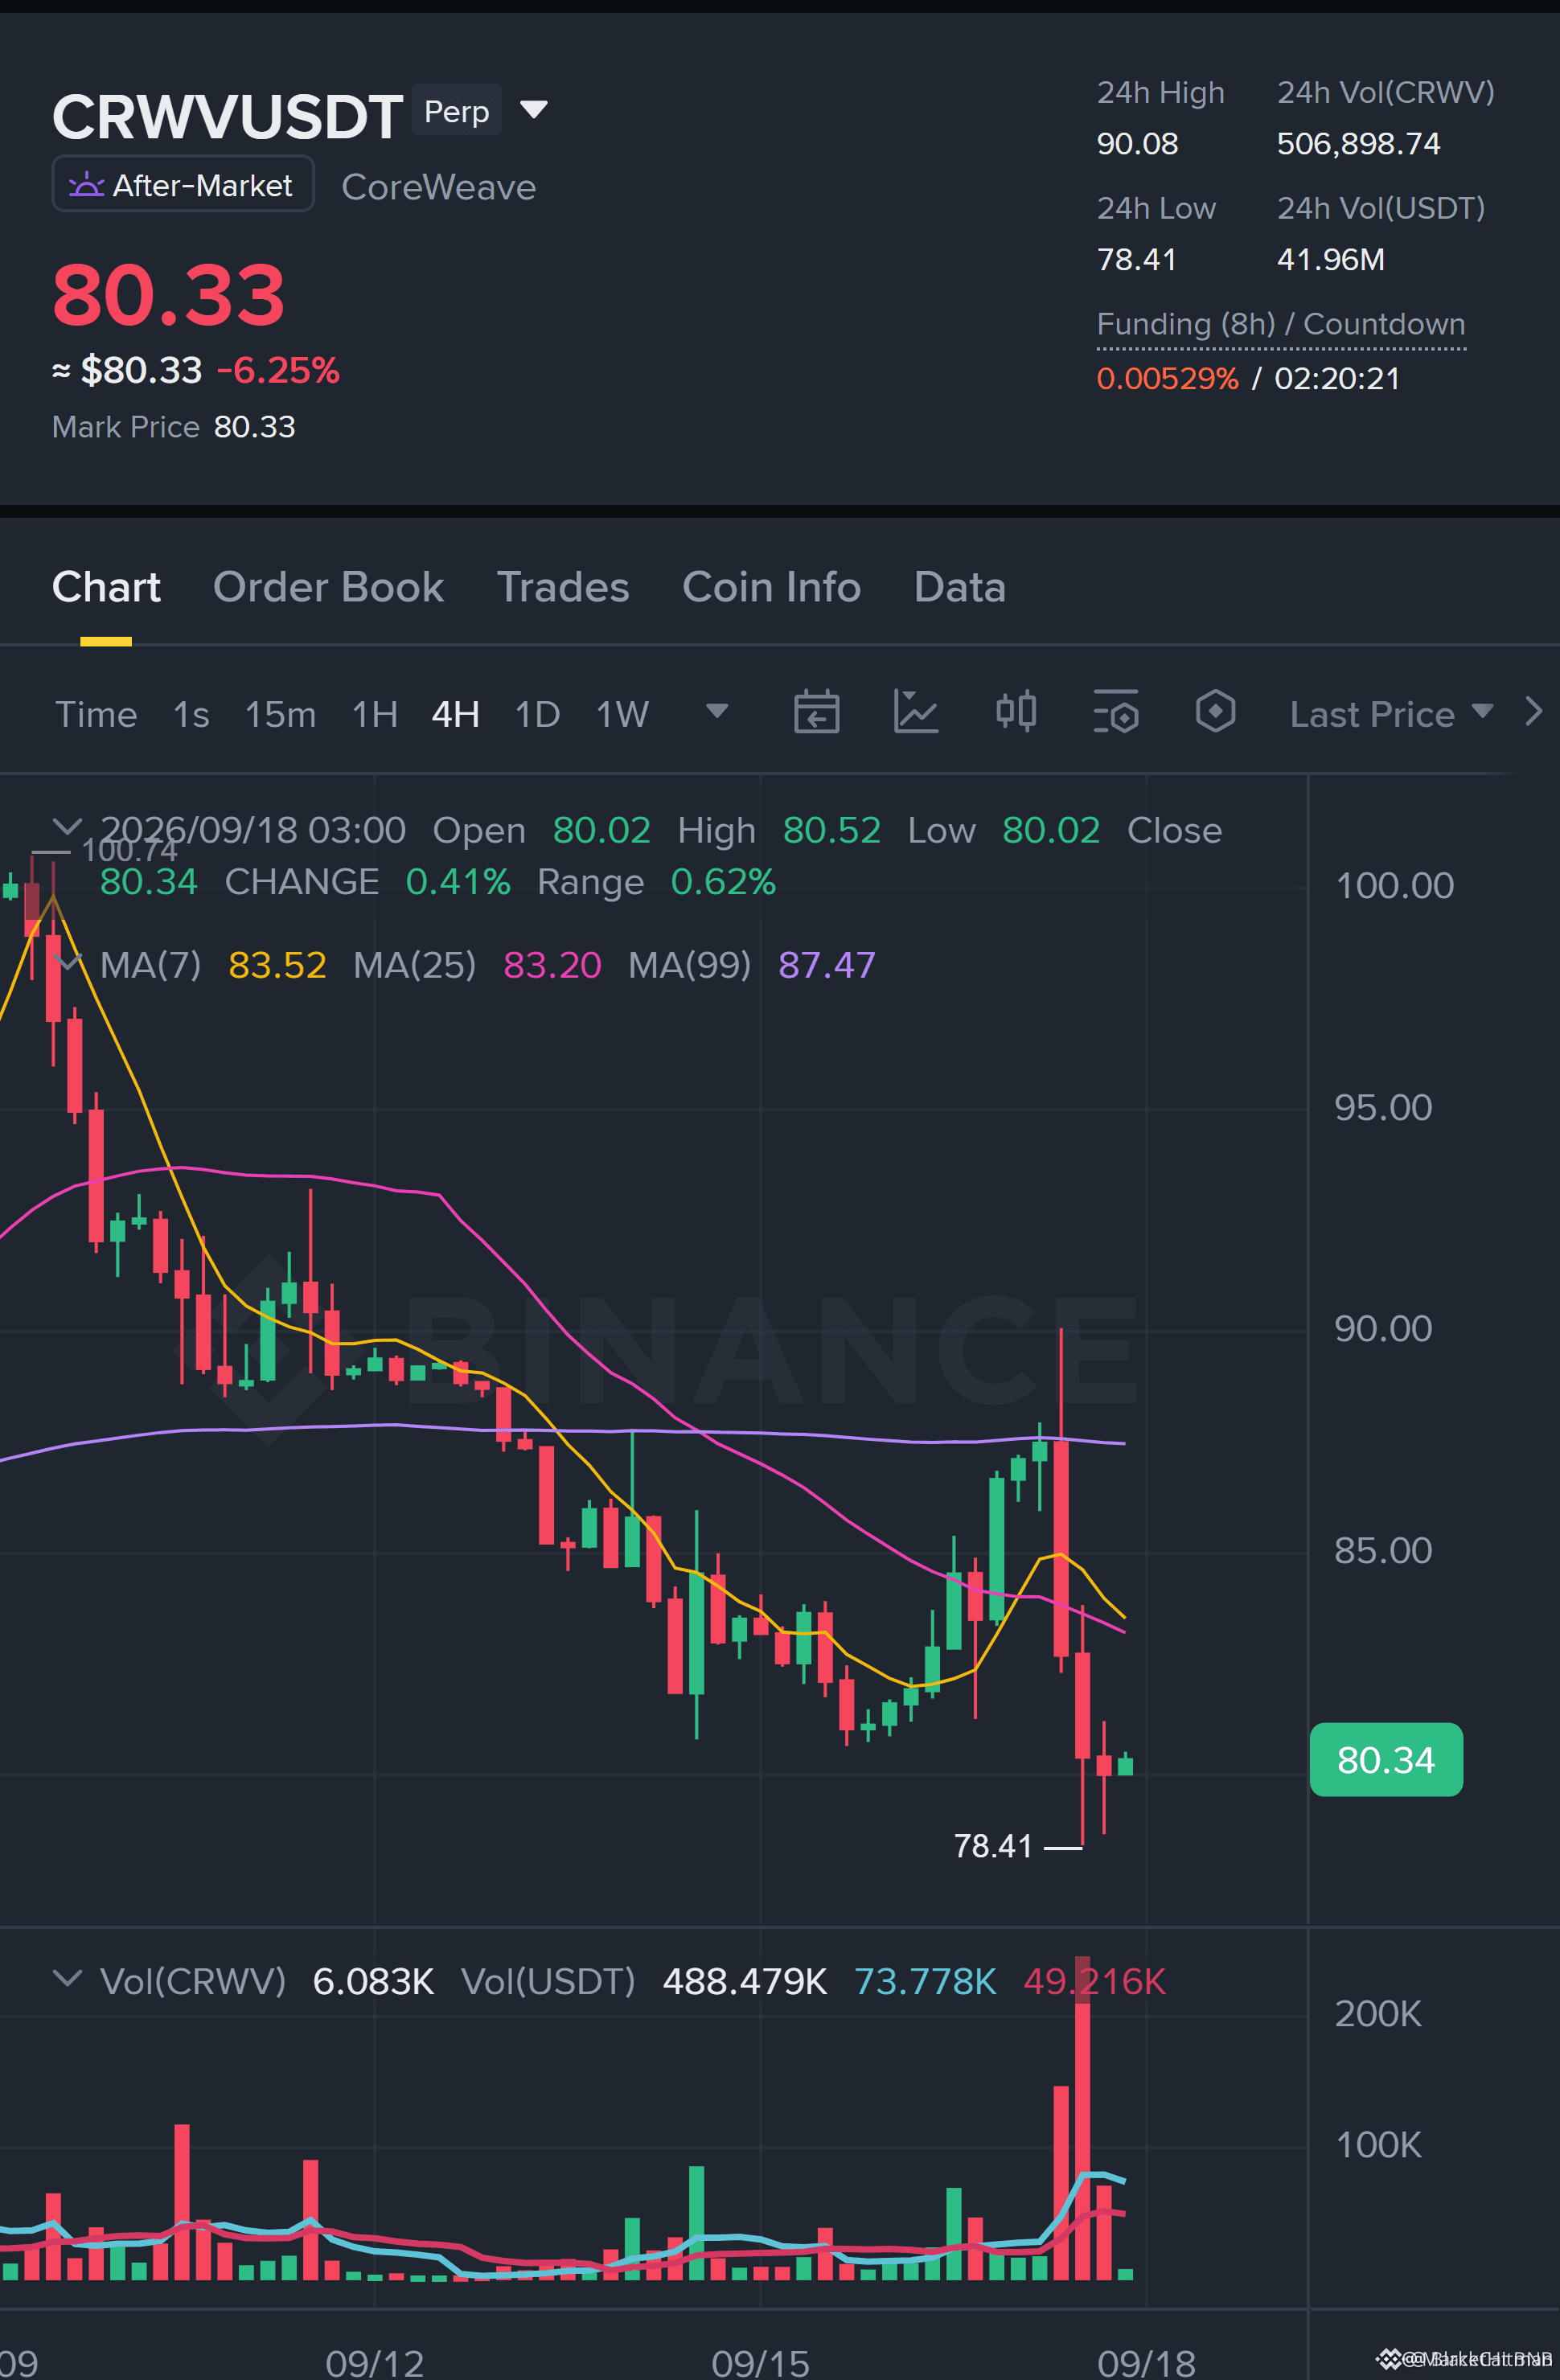Open the indicator settings icon
This screenshot has height=2380, width=1560.
pyautogui.click(x=1116, y=712)
